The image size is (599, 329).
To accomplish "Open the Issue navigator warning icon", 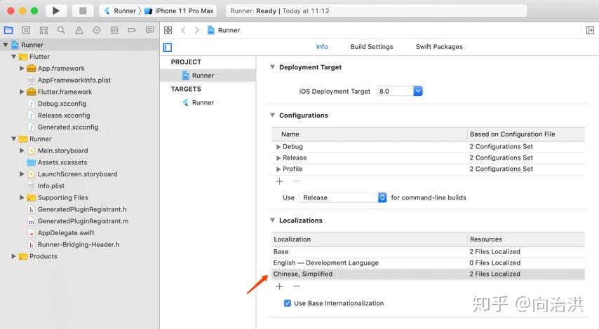I will pyautogui.click(x=79, y=30).
